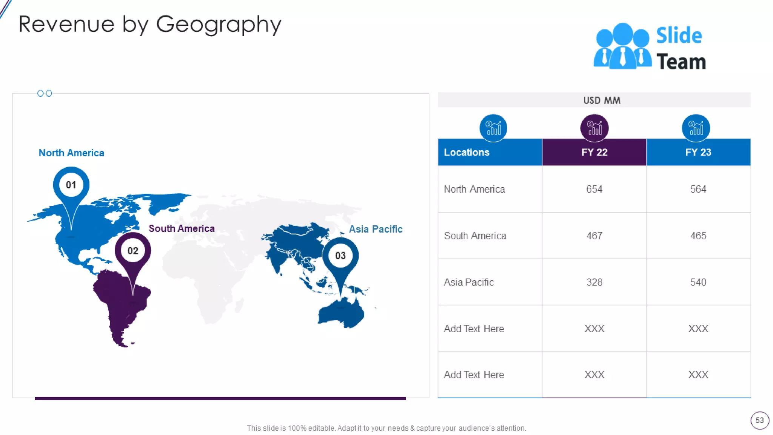The image size is (773, 435).
Task: Click the North America FY 22 value 654
Action: (594, 189)
